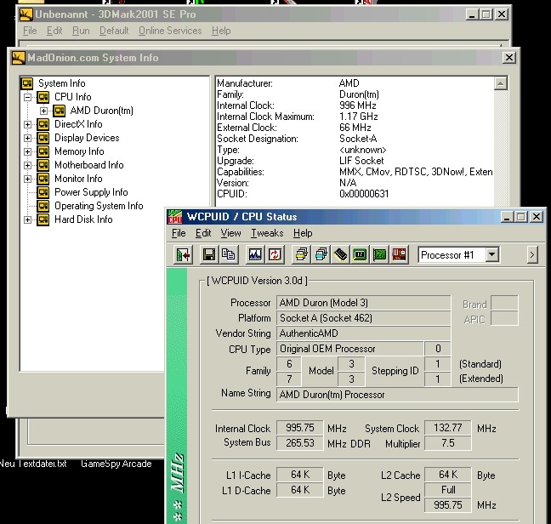
Task: Show more toolbar buttons via chevron
Action: (x=531, y=254)
